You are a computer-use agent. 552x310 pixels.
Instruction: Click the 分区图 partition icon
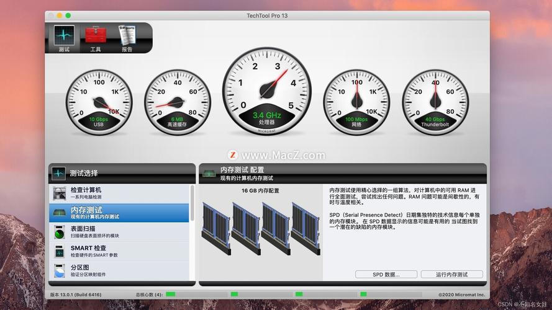point(60,271)
